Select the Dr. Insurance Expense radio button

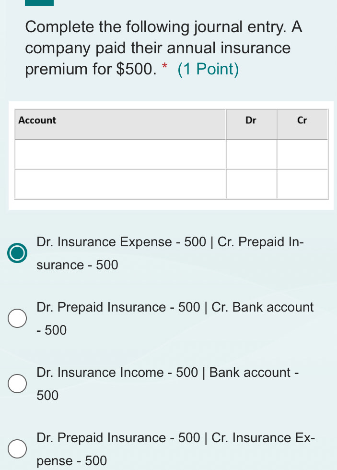(x=17, y=253)
